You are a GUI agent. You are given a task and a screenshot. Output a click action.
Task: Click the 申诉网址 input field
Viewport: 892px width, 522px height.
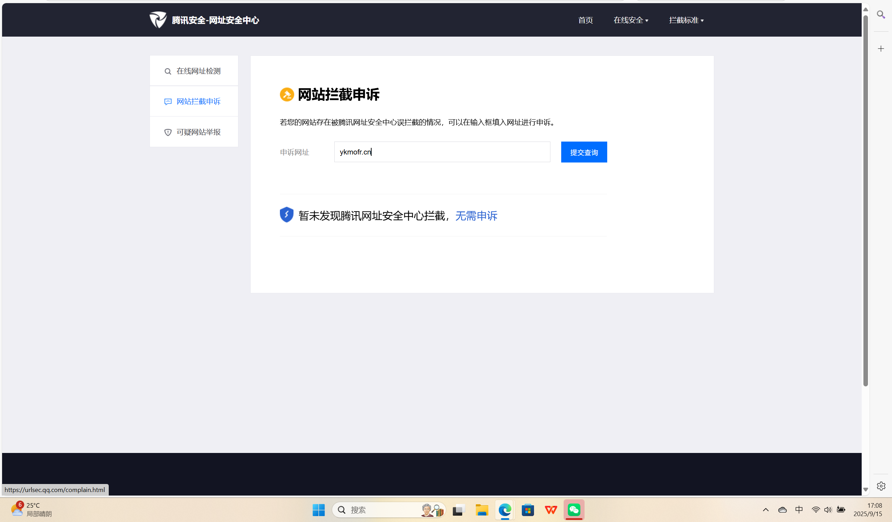click(442, 152)
